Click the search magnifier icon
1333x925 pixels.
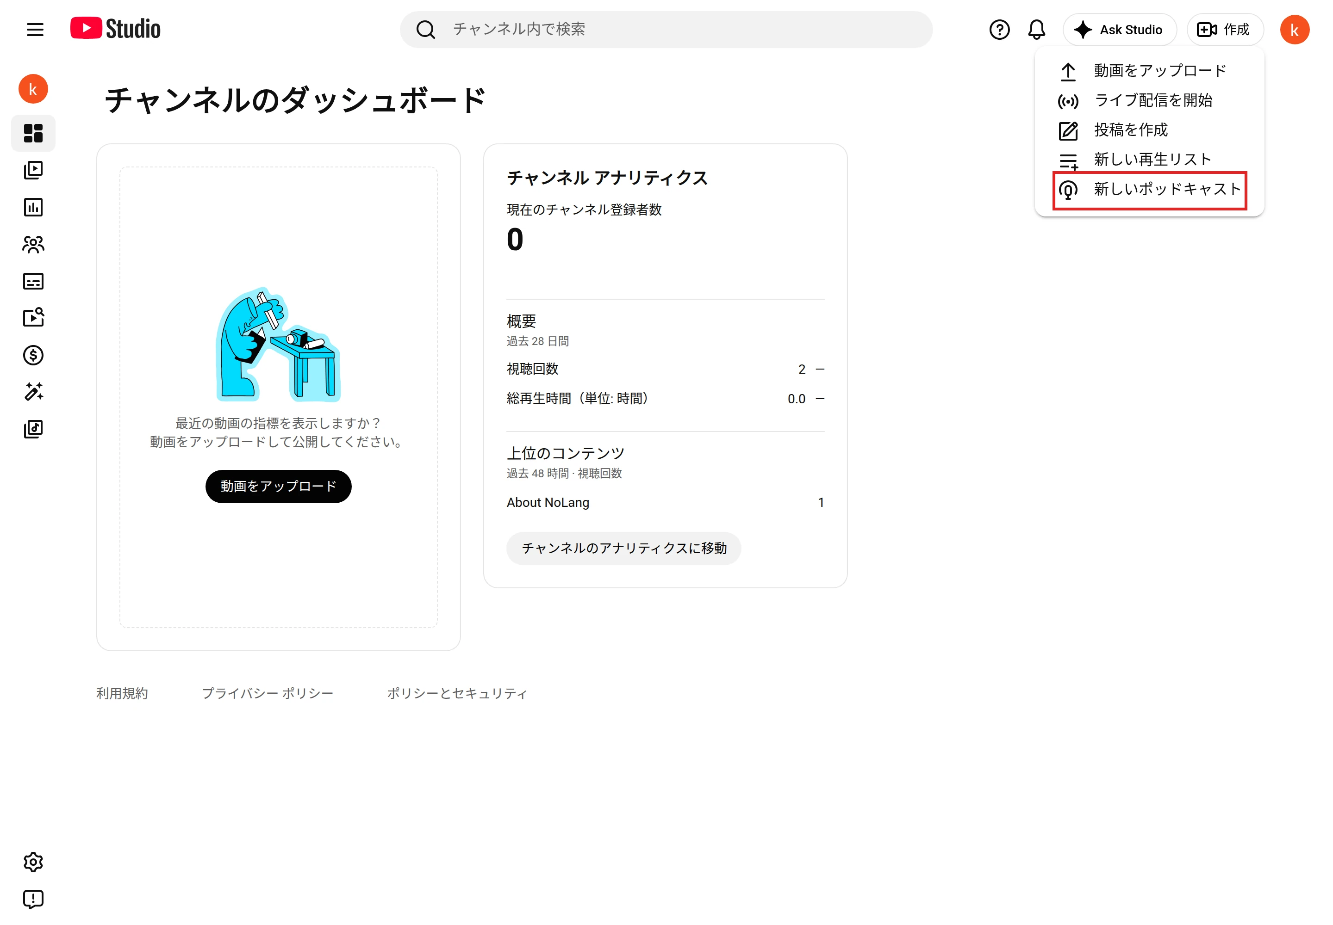coord(425,30)
